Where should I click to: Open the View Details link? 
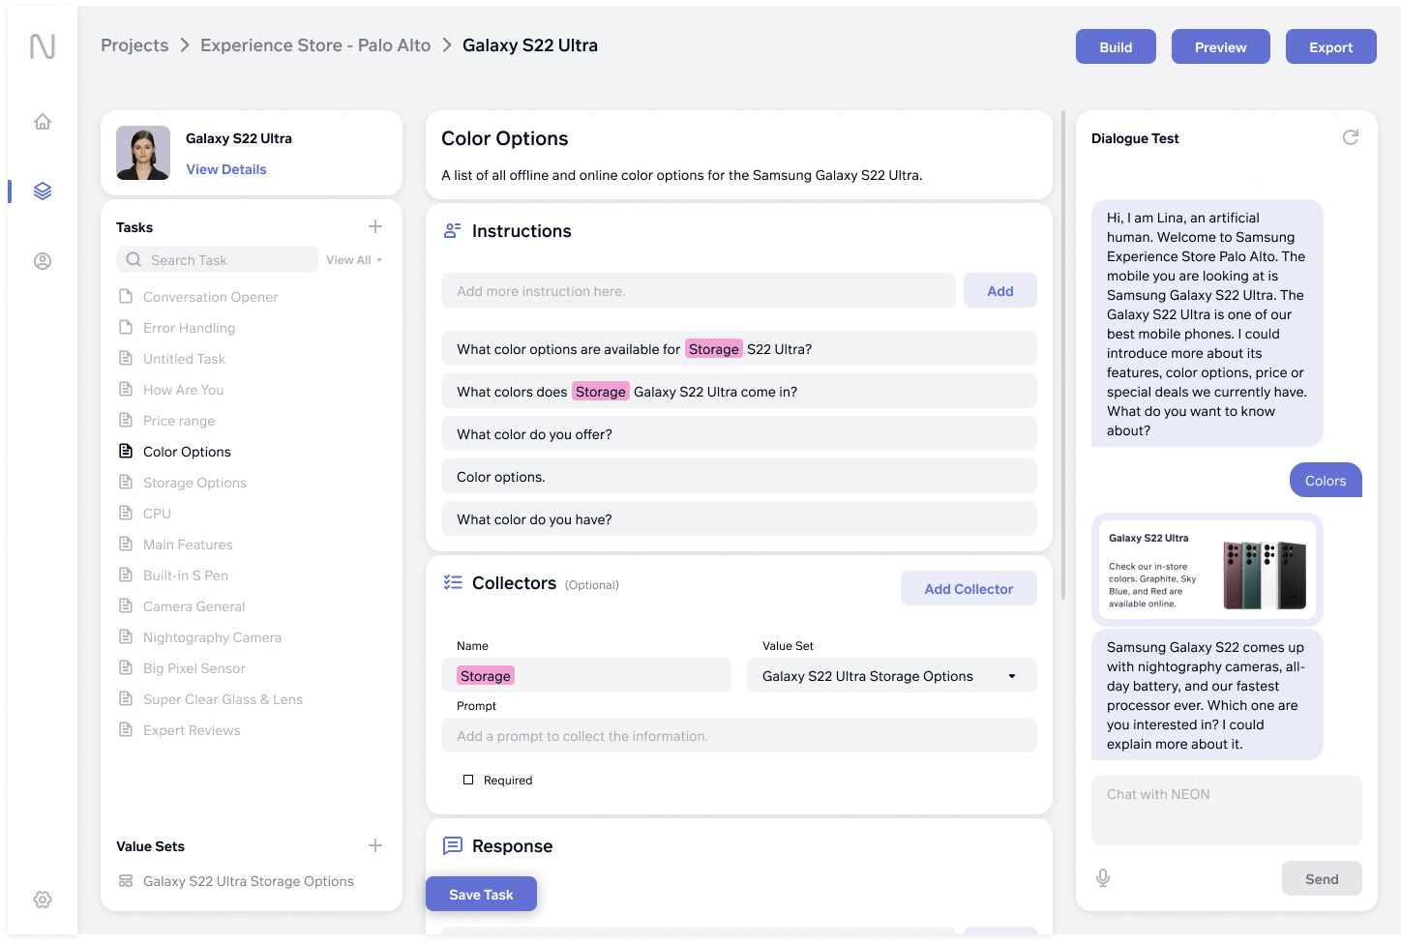226,169
